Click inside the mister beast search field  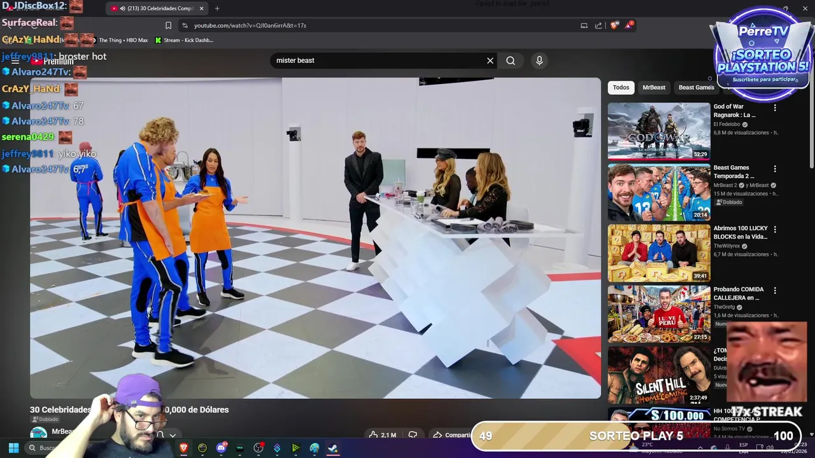click(x=378, y=60)
